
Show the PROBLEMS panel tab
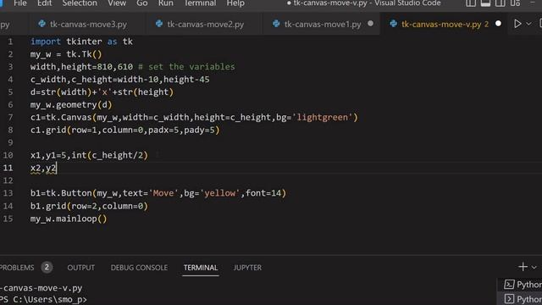[x=17, y=268]
